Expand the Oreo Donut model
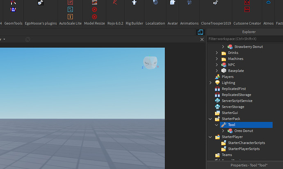Screen dimensions: 283x169 [x=223, y=131]
